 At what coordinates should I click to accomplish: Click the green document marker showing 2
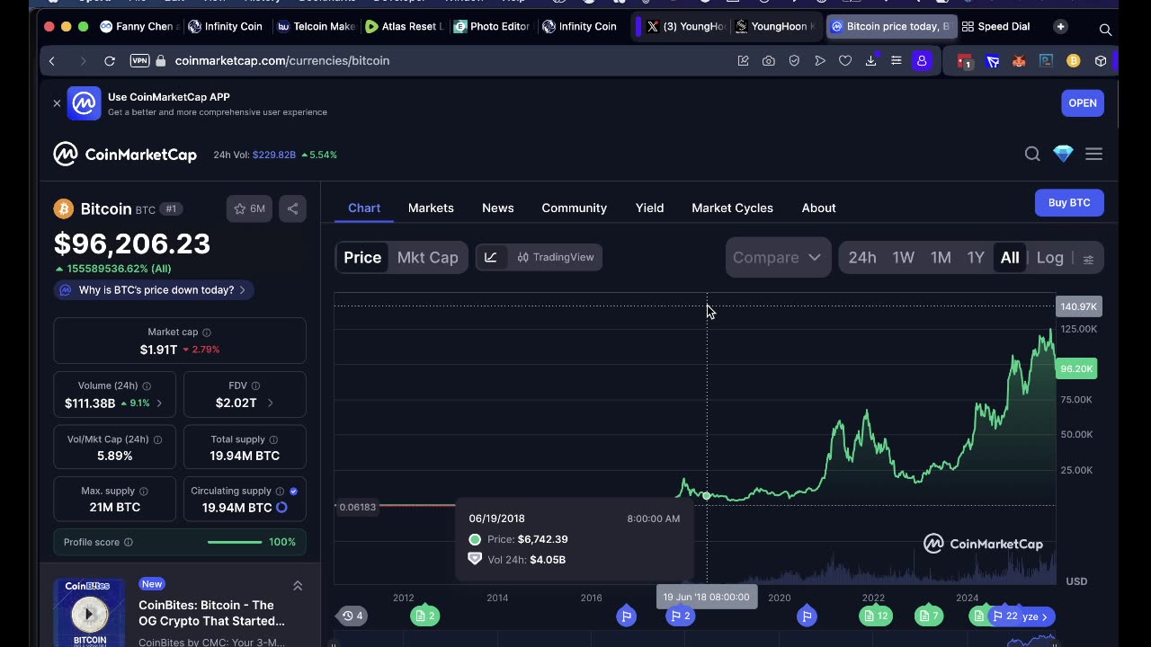pyautogui.click(x=424, y=616)
